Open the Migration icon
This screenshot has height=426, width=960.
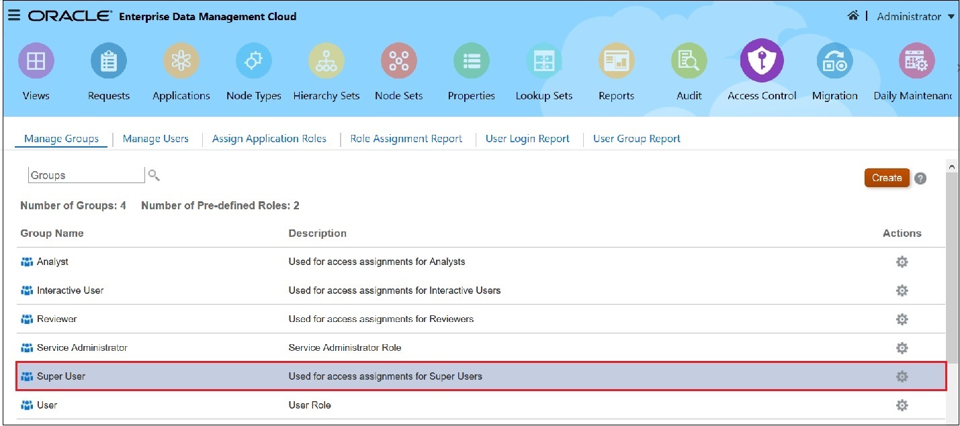click(834, 62)
